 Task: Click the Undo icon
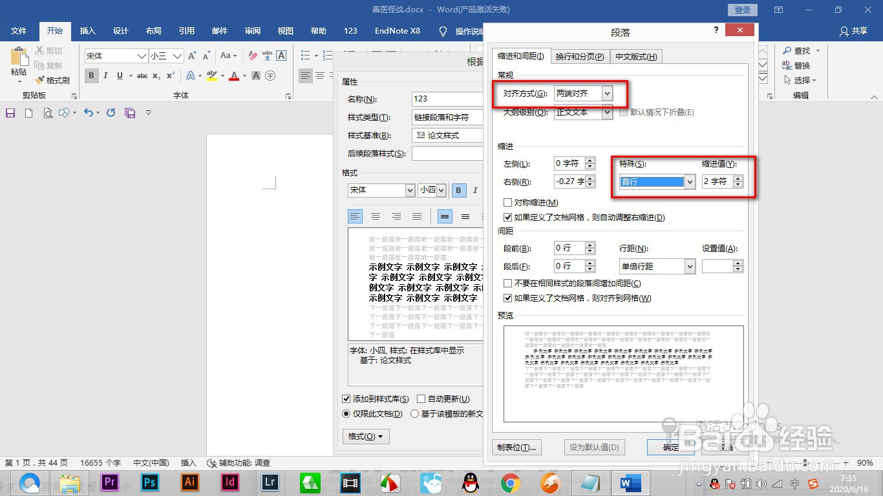click(90, 112)
